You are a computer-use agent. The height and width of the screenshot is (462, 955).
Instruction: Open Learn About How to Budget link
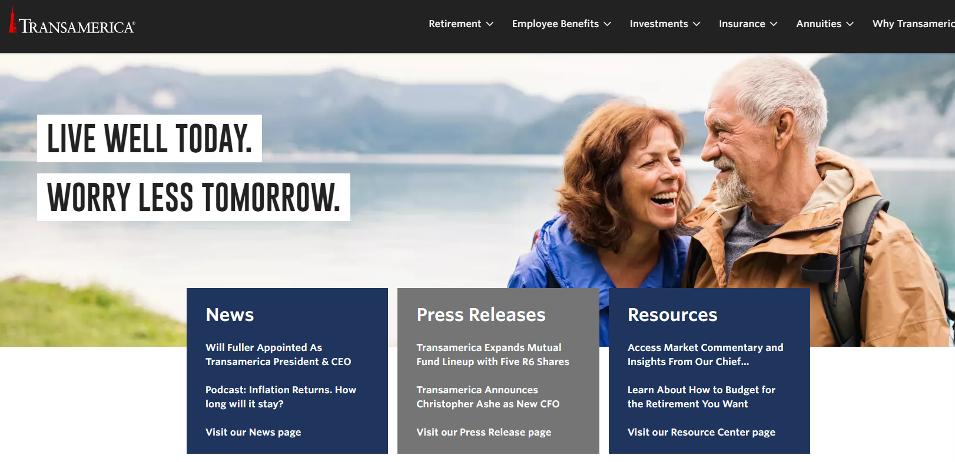point(701,397)
